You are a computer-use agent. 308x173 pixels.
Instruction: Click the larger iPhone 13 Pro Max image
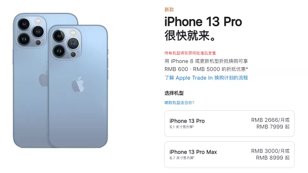(x=30, y=80)
